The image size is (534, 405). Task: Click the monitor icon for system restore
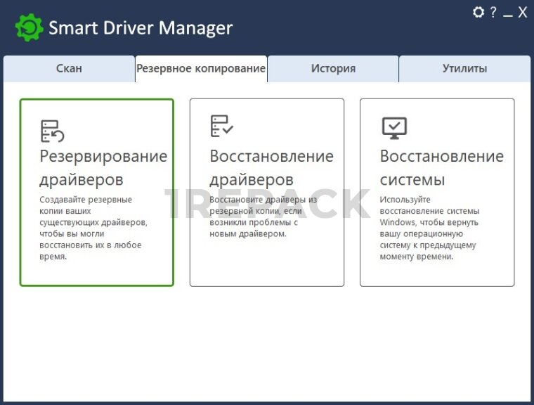pos(393,128)
